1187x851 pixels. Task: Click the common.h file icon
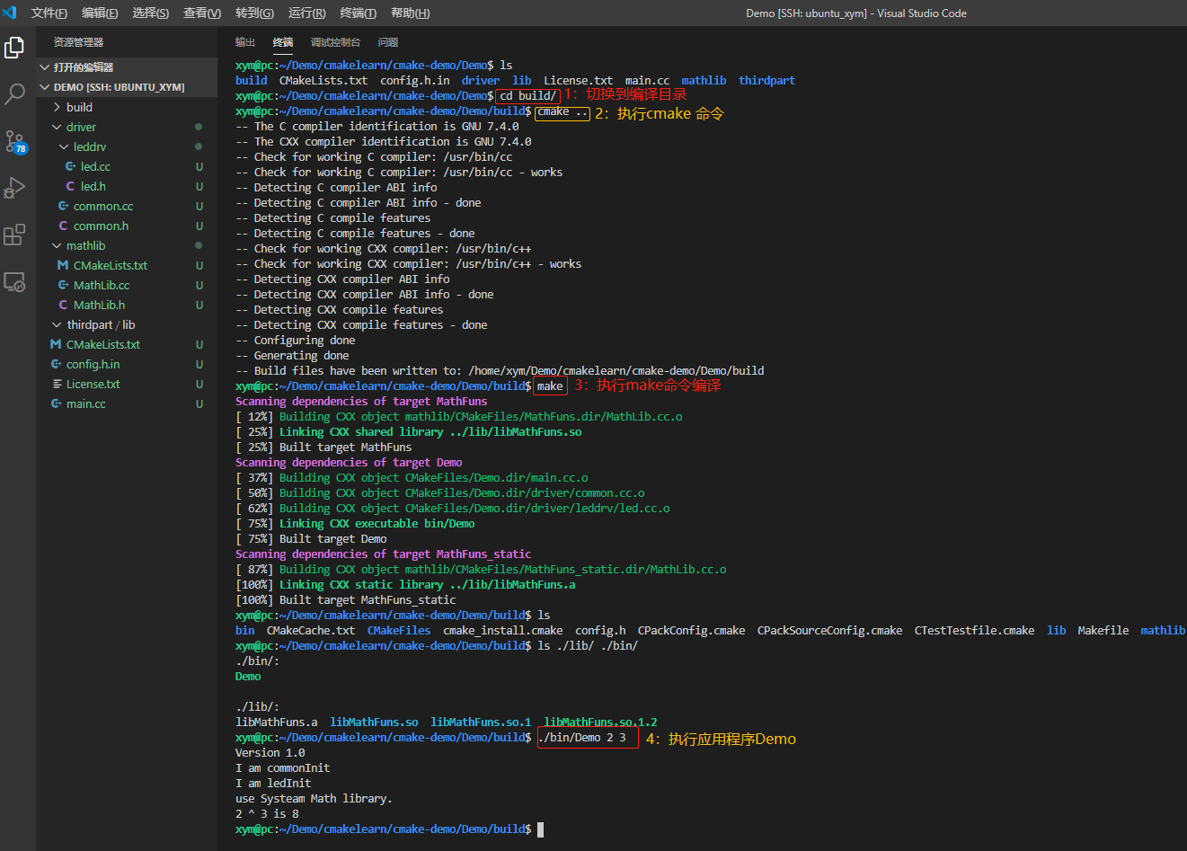pos(63,226)
